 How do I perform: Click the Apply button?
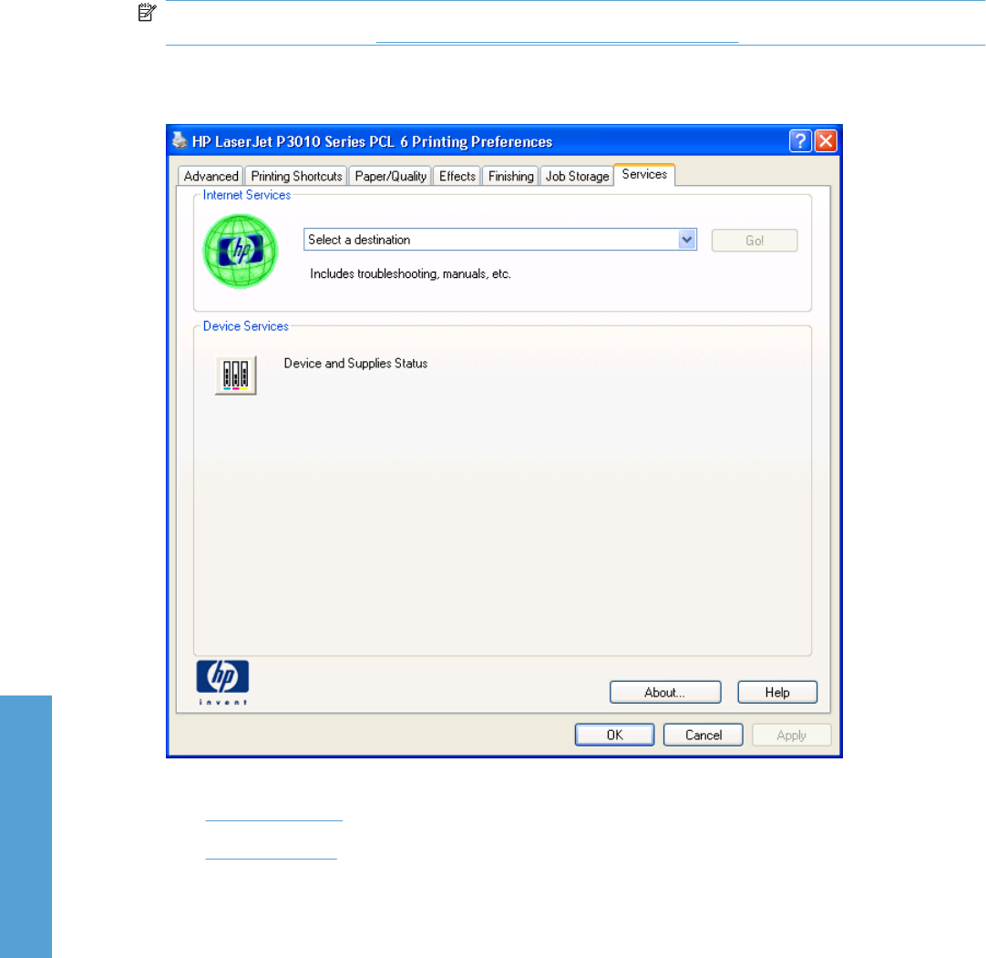[x=792, y=735]
